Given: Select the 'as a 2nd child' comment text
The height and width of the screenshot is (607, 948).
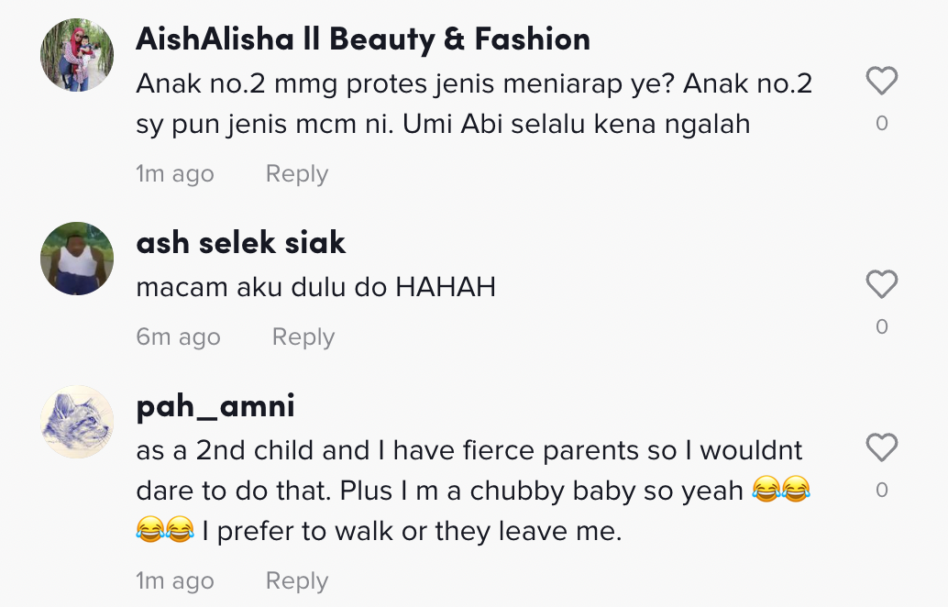Looking at the screenshot, I should coord(469,491).
